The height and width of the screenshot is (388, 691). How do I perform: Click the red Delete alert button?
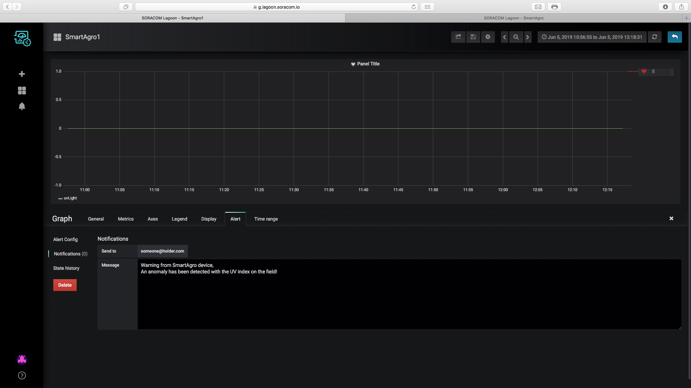pos(65,285)
